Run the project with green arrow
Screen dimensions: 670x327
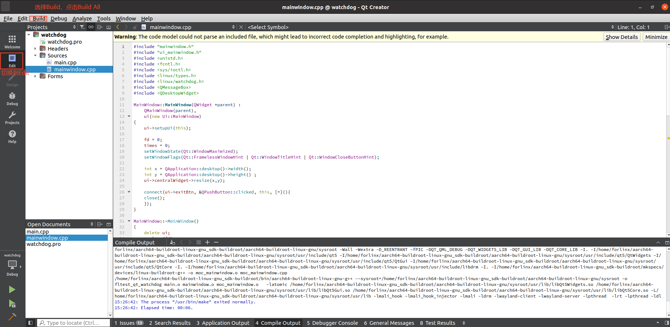[x=12, y=290]
